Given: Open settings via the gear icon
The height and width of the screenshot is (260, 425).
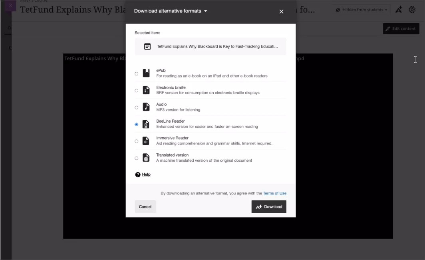Looking at the screenshot, I should point(412,10).
